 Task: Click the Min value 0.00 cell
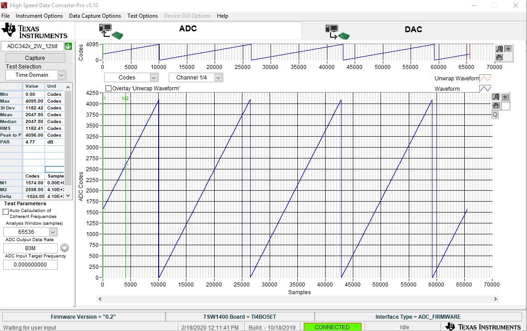tap(34, 94)
